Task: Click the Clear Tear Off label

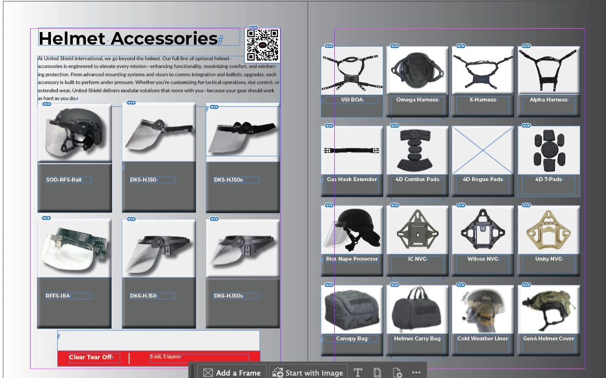Action: click(90, 357)
